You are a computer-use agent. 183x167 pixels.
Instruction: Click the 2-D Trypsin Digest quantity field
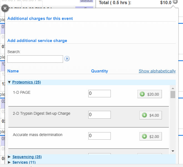tap(99, 115)
